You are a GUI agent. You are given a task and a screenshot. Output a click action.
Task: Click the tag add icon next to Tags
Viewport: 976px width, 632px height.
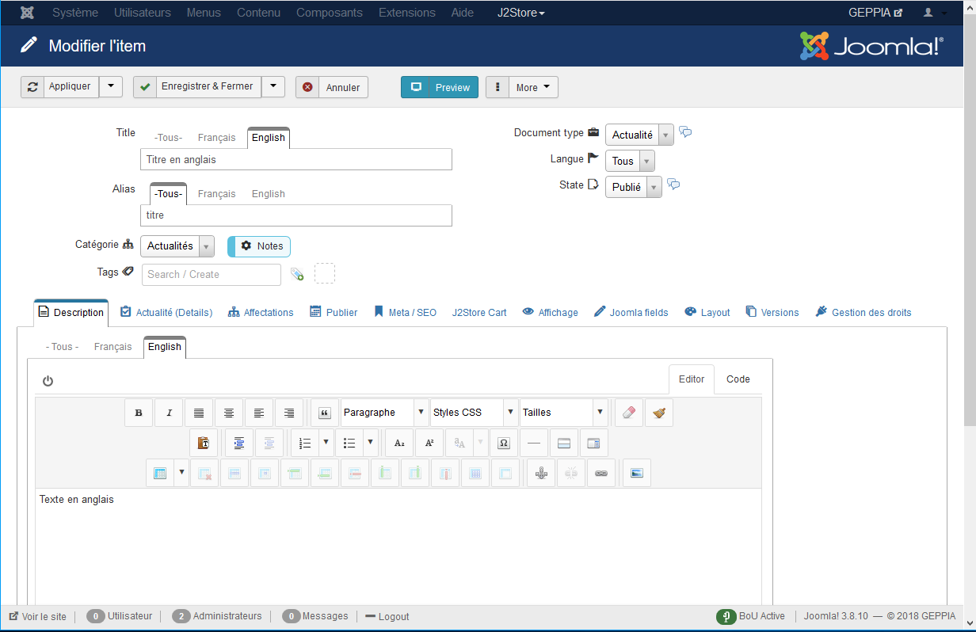297,274
